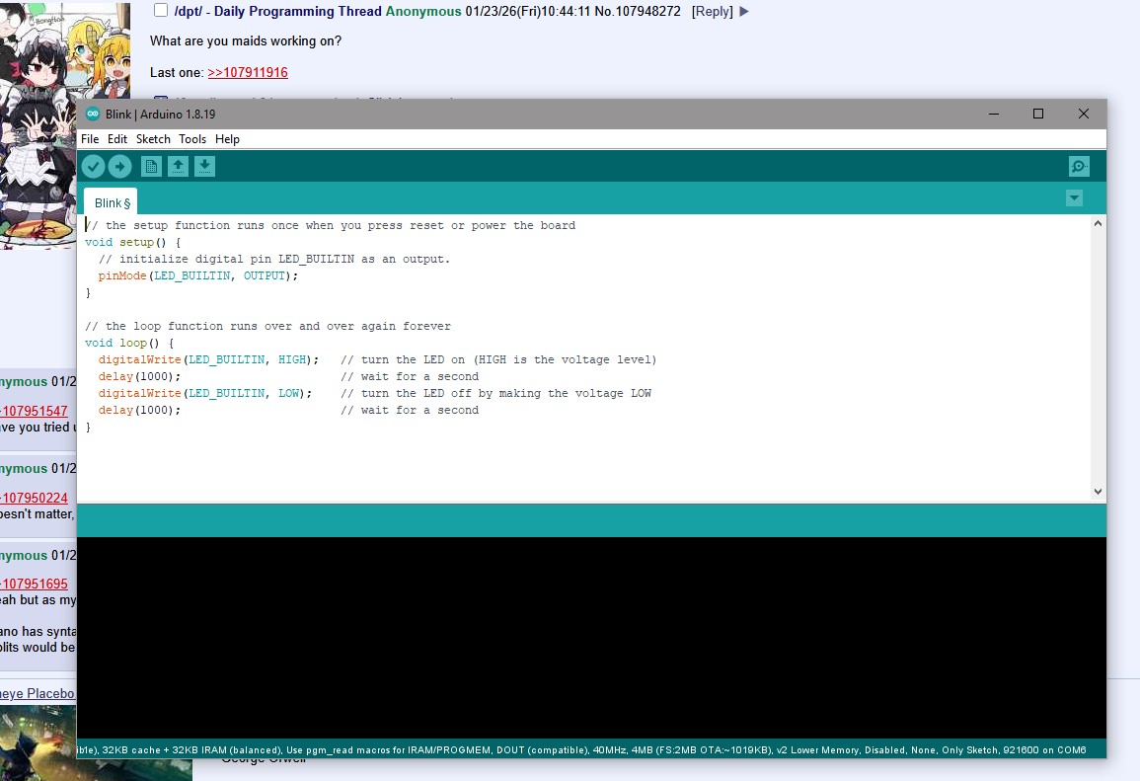Screen dimensions: 1140x781
Task: Open the post menu arrow beside Reply
Action: pos(744,12)
